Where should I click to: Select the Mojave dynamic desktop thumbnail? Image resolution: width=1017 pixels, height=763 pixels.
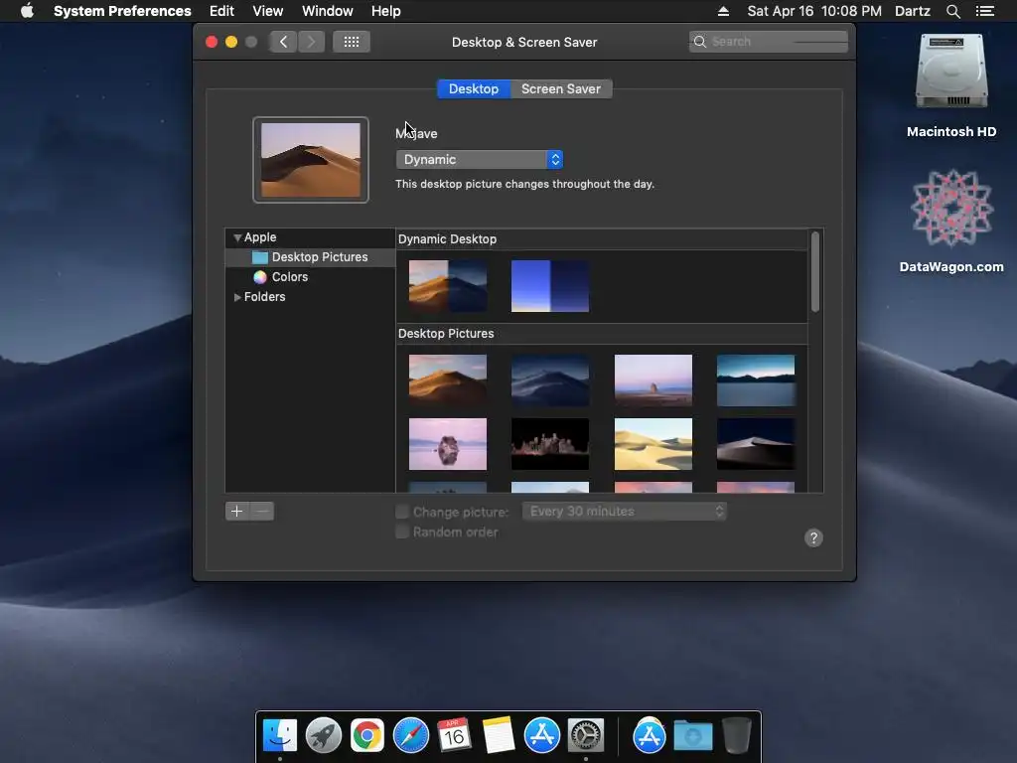[x=448, y=286]
